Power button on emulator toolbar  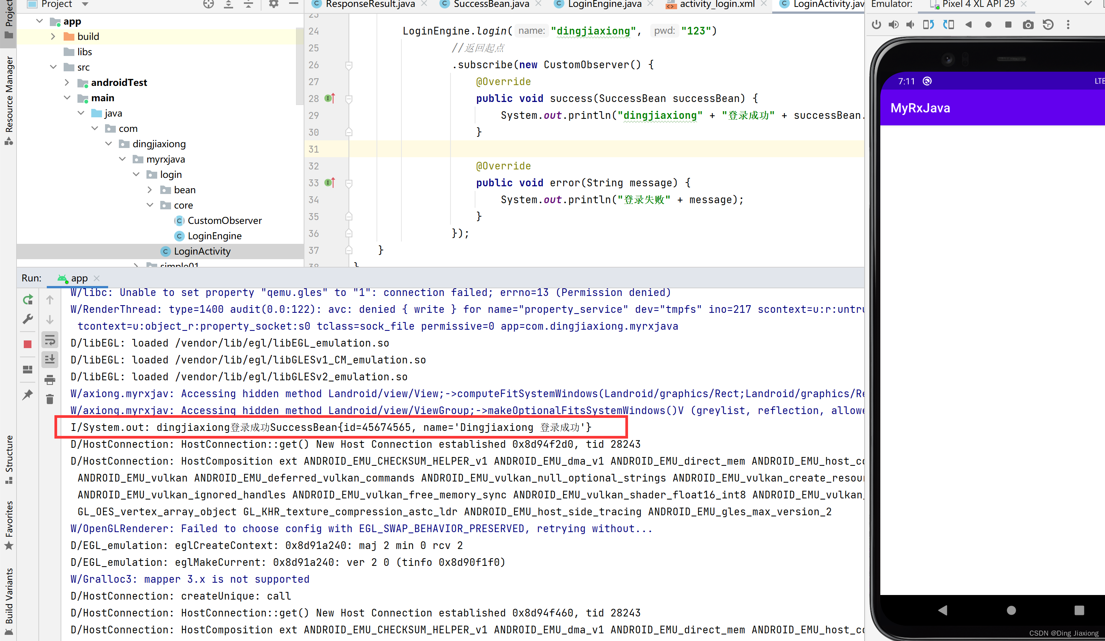pos(876,25)
